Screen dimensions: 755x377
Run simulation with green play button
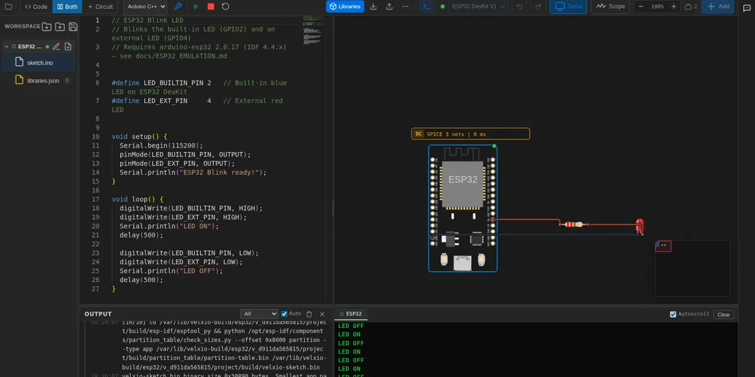coord(196,6)
